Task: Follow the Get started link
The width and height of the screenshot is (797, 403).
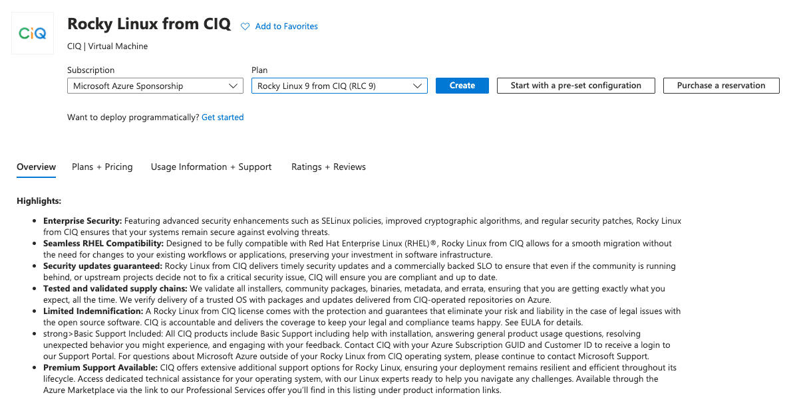Action: pyautogui.click(x=222, y=118)
